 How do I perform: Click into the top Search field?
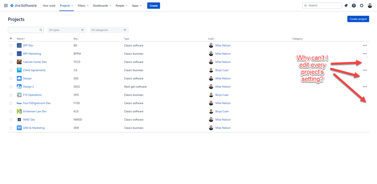click(322, 6)
